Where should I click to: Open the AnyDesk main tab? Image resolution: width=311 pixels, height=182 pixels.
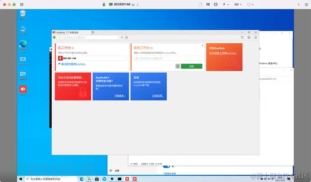pyautogui.click(x=59, y=32)
